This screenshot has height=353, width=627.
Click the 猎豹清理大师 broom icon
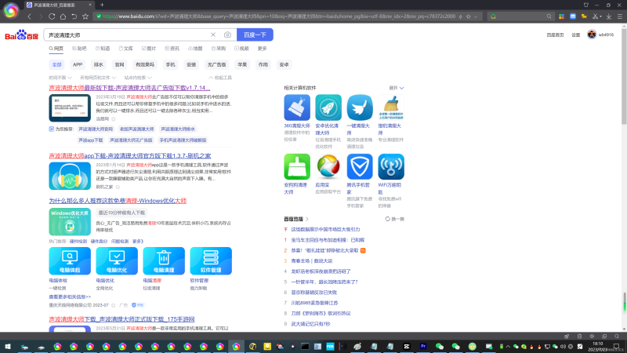391,107
